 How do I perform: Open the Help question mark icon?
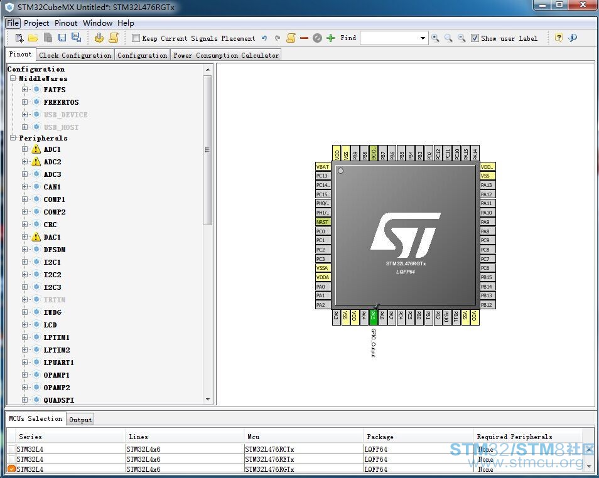click(559, 38)
